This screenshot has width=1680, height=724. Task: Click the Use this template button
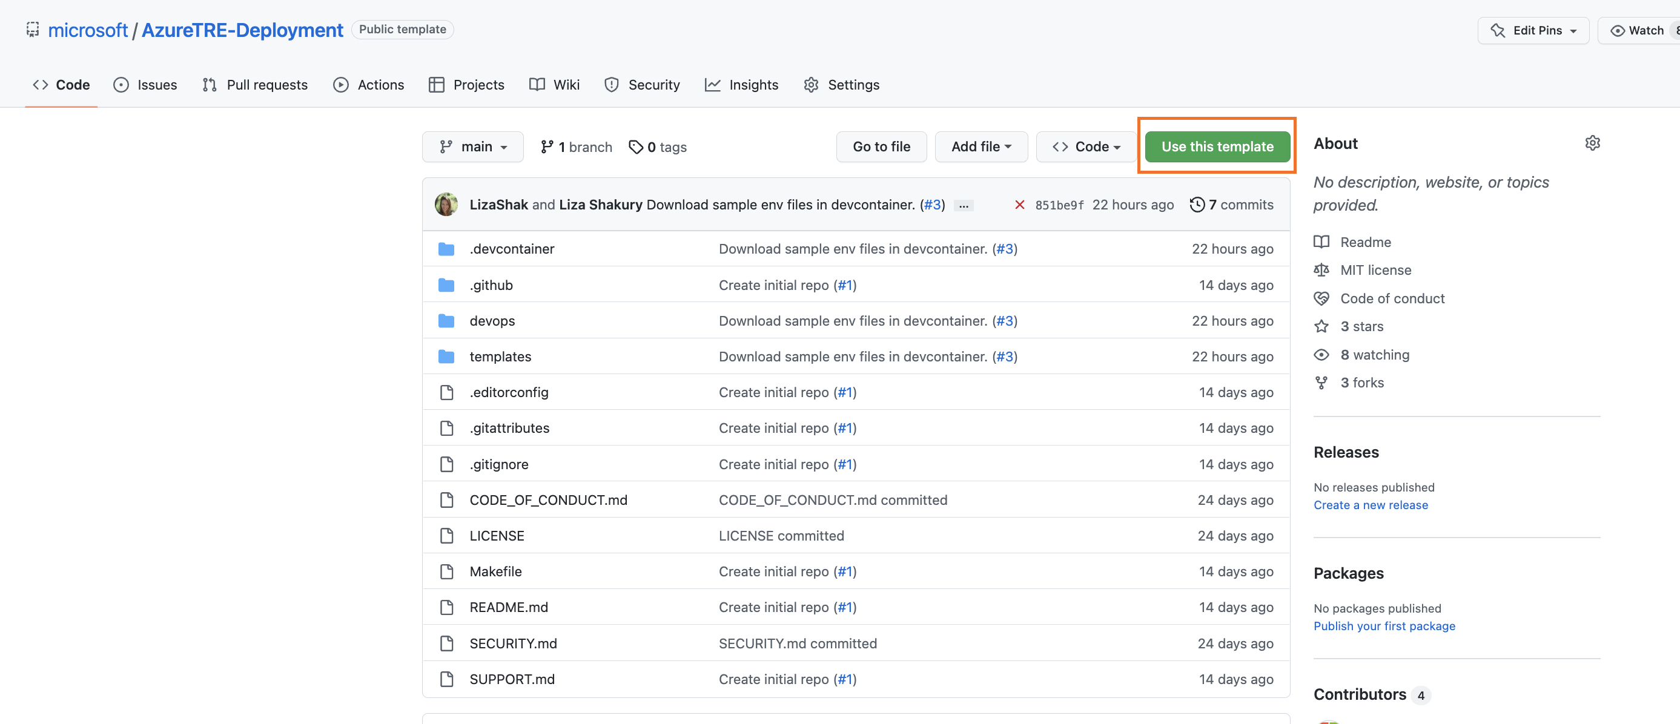pyautogui.click(x=1217, y=146)
